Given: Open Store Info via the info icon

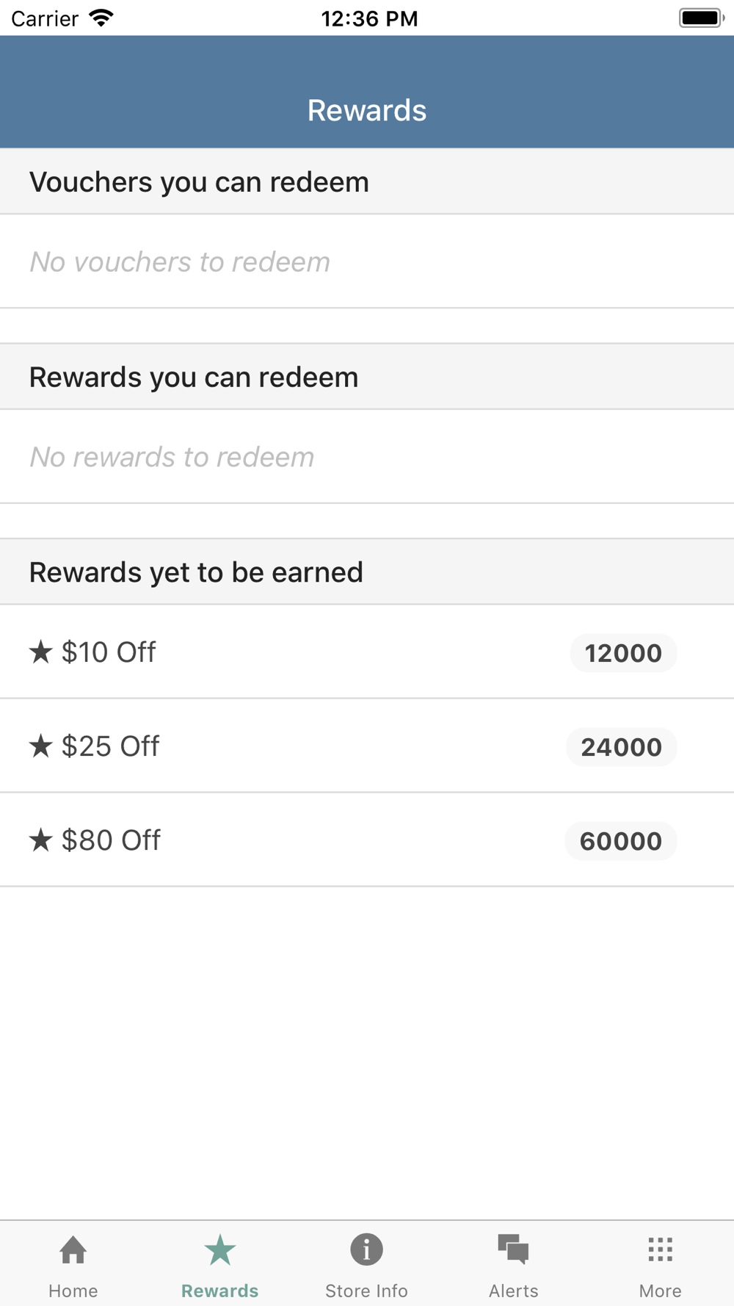Looking at the screenshot, I should tap(366, 1249).
